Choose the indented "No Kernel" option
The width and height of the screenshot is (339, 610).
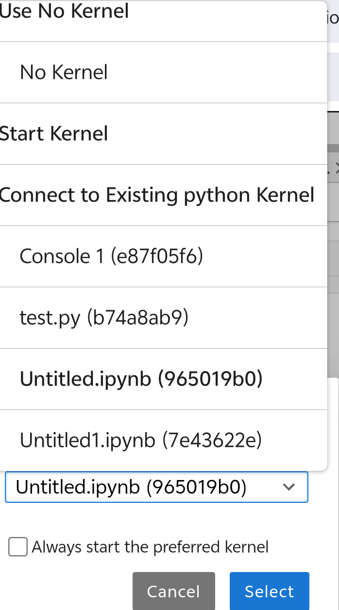64,73
